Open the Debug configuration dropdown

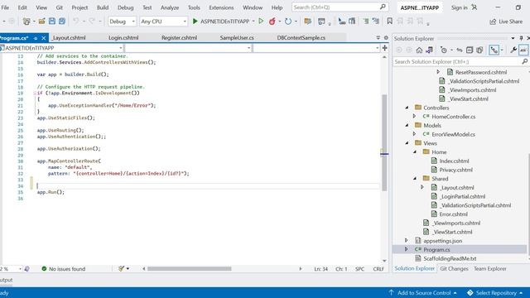point(122,22)
